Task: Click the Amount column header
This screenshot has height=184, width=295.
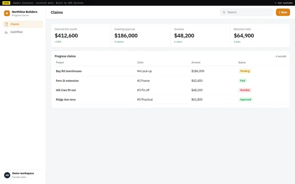Action: pos(196,62)
